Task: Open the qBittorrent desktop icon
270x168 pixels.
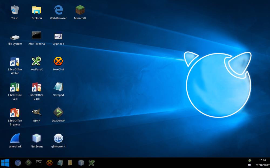Action: pyautogui.click(x=58, y=138)
